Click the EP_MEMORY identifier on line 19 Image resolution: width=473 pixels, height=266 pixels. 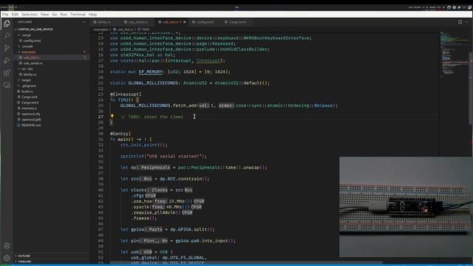point(151,72)
